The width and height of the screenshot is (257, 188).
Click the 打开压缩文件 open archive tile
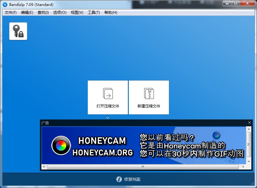coord(108,97)
